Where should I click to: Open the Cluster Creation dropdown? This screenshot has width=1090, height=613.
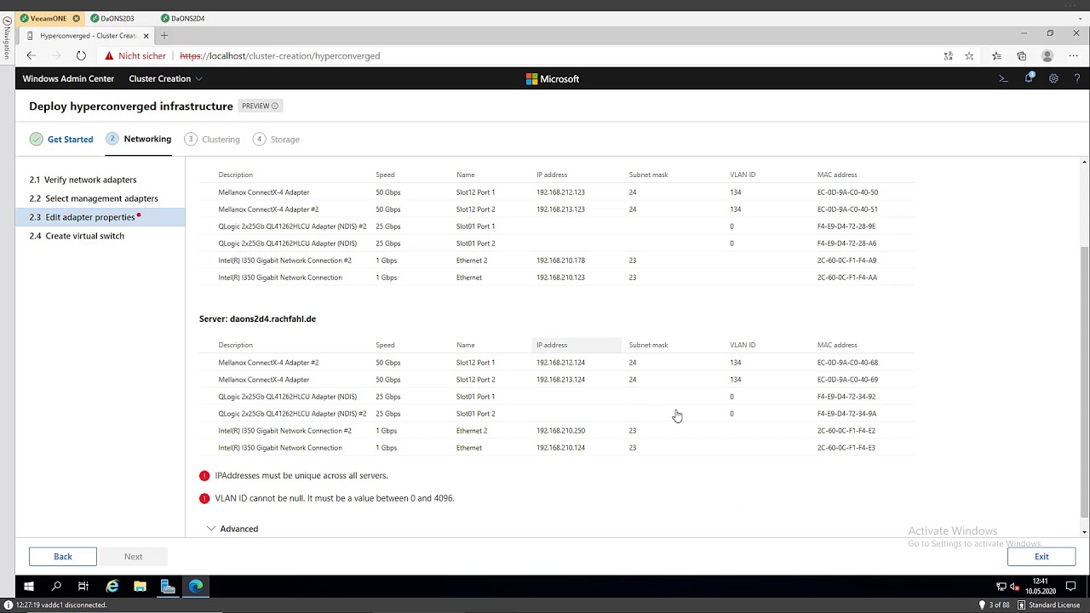(165, 78)
